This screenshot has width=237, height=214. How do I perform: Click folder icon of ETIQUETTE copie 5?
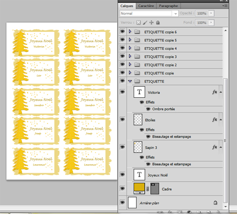137,40
